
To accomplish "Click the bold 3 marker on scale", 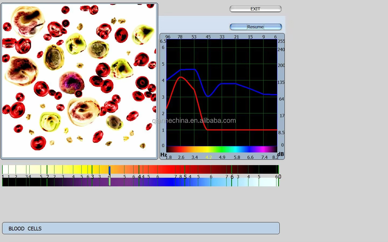I will click(92, 177).
